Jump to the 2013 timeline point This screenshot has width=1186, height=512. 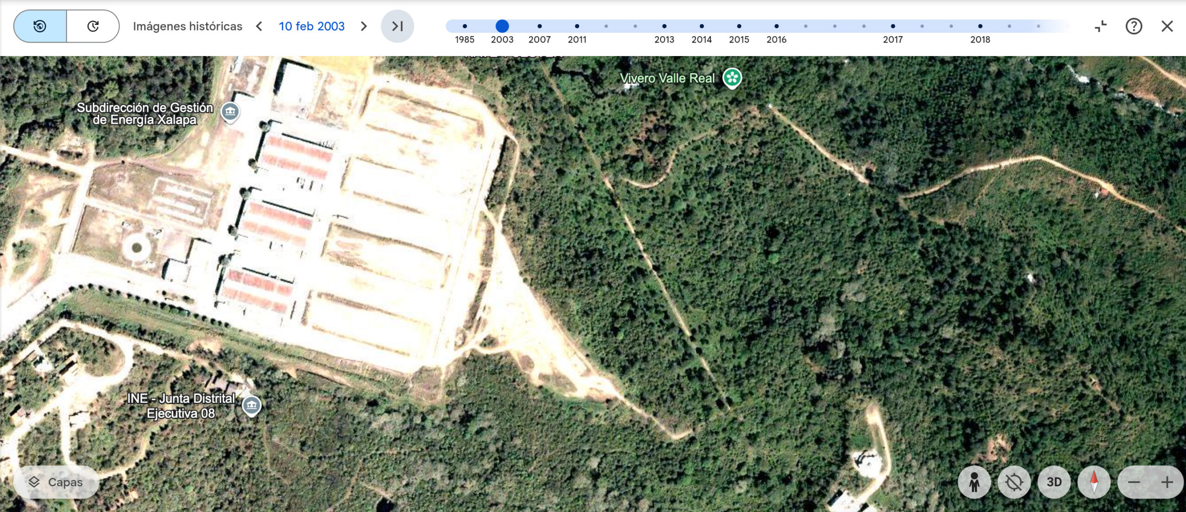pos(664,26)
